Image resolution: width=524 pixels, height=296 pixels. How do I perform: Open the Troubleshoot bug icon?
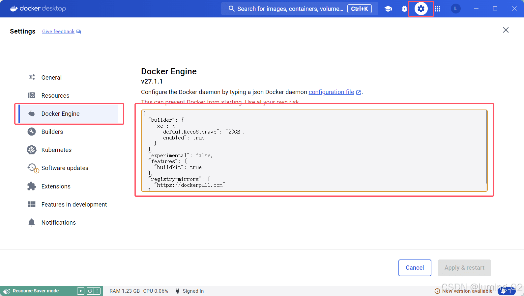coord(404,9)
